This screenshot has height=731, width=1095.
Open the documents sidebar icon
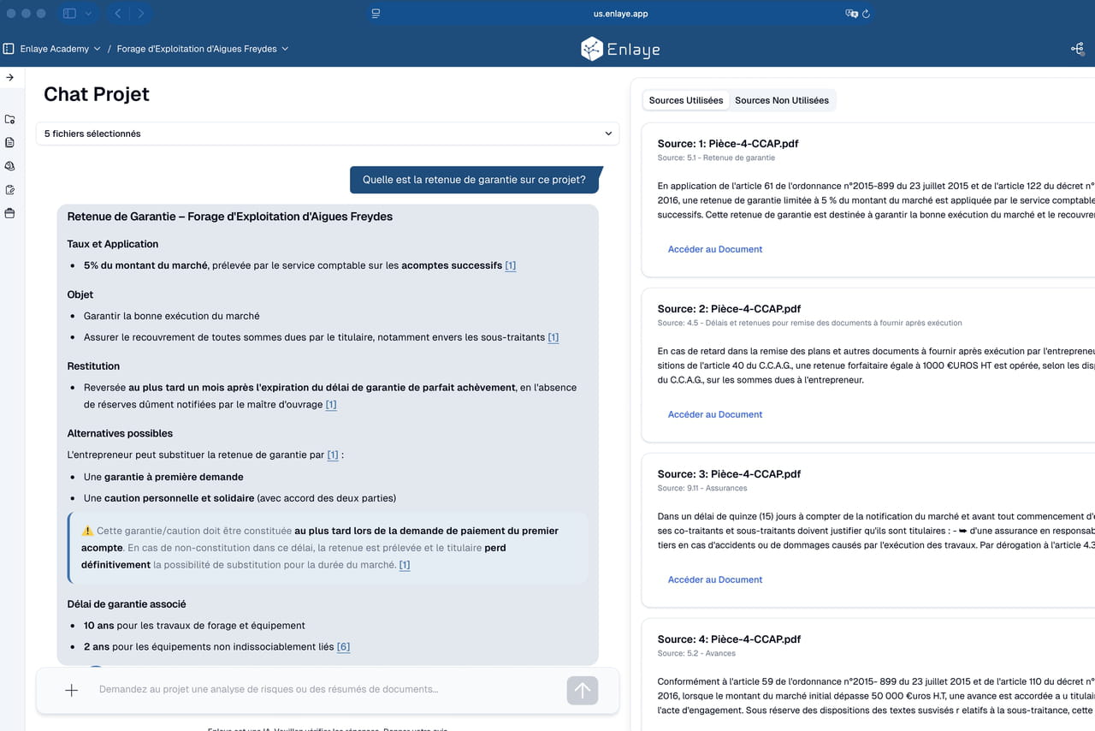pyautogui.click(x=9, y=142)
